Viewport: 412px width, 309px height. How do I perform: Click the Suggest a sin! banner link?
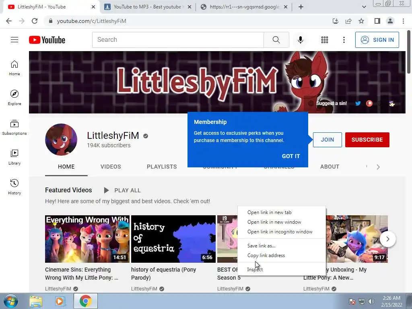(332, 103)
